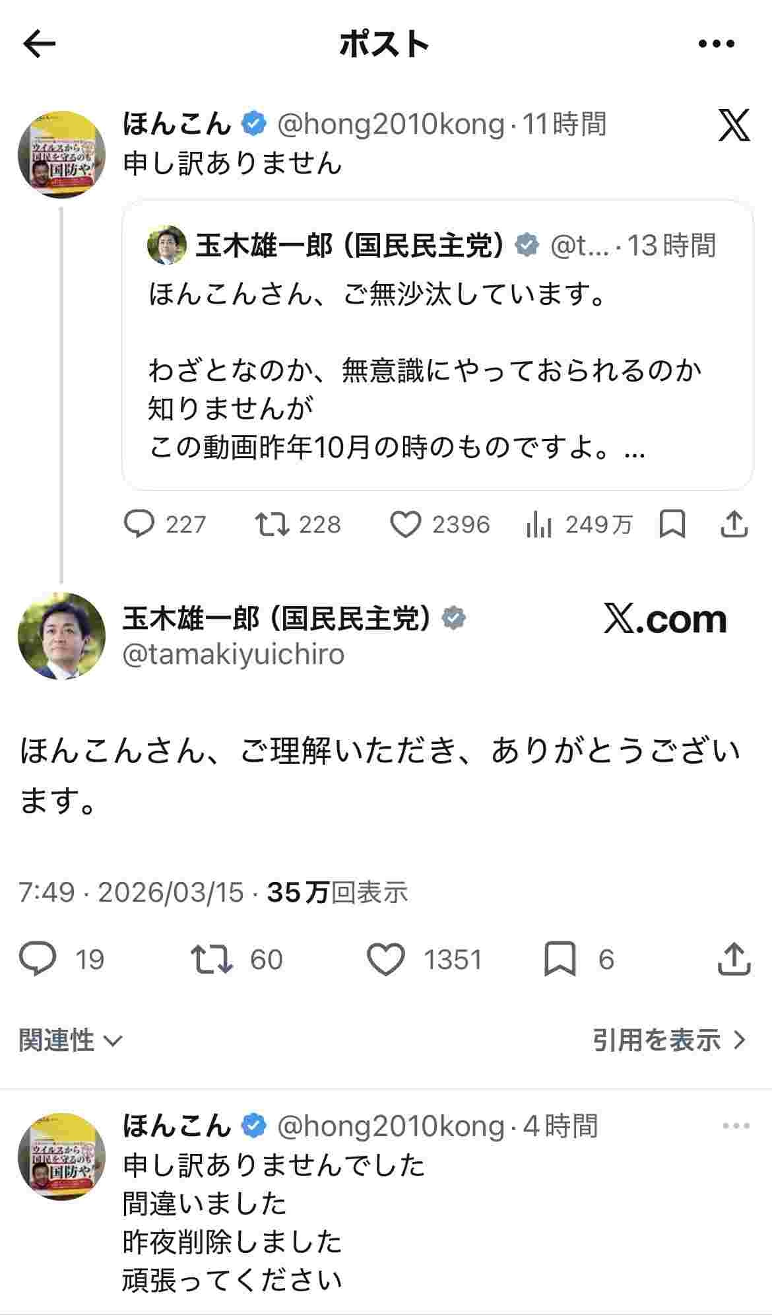This screenshot has height=1315, width=772.
Task: Bookmark main post with 6 bookmarks
Action: 560,959
